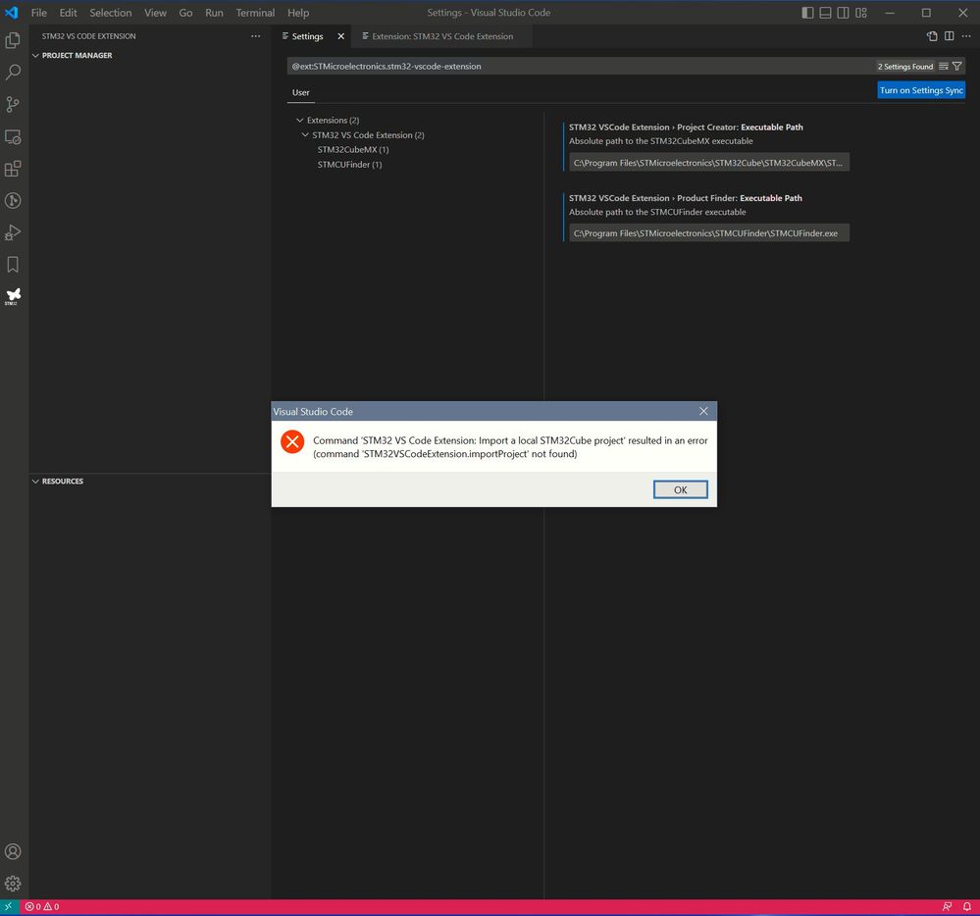Collapse the Extensions (2) tree node

pyautogui.click(x=299, y=120)
